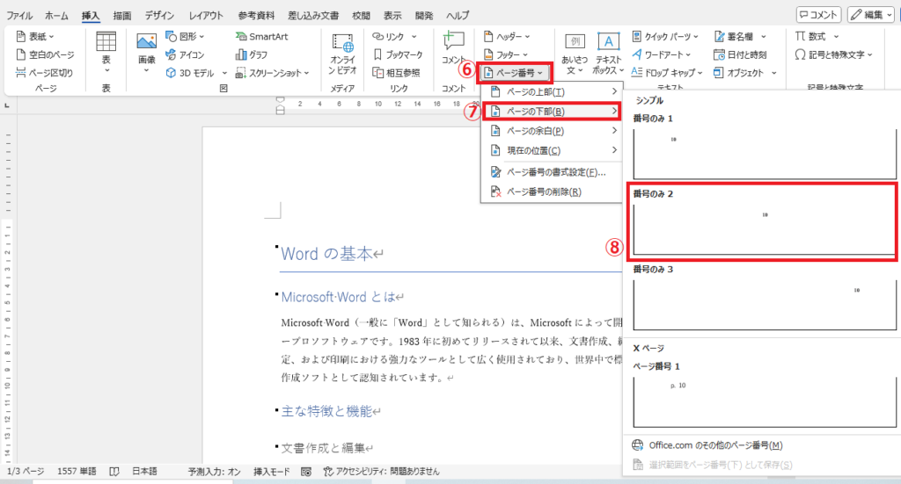Screen dimensions: 901x484
Task: Open the 記号と特殊文字 symbols menu
Action: pos(834,55)
